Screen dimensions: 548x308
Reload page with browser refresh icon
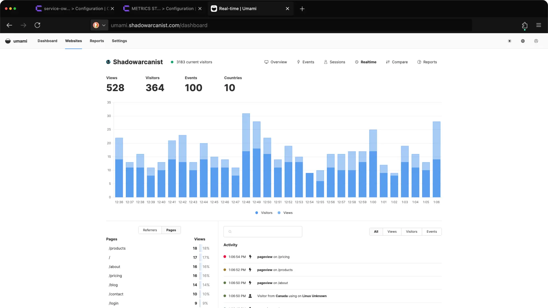37,25
